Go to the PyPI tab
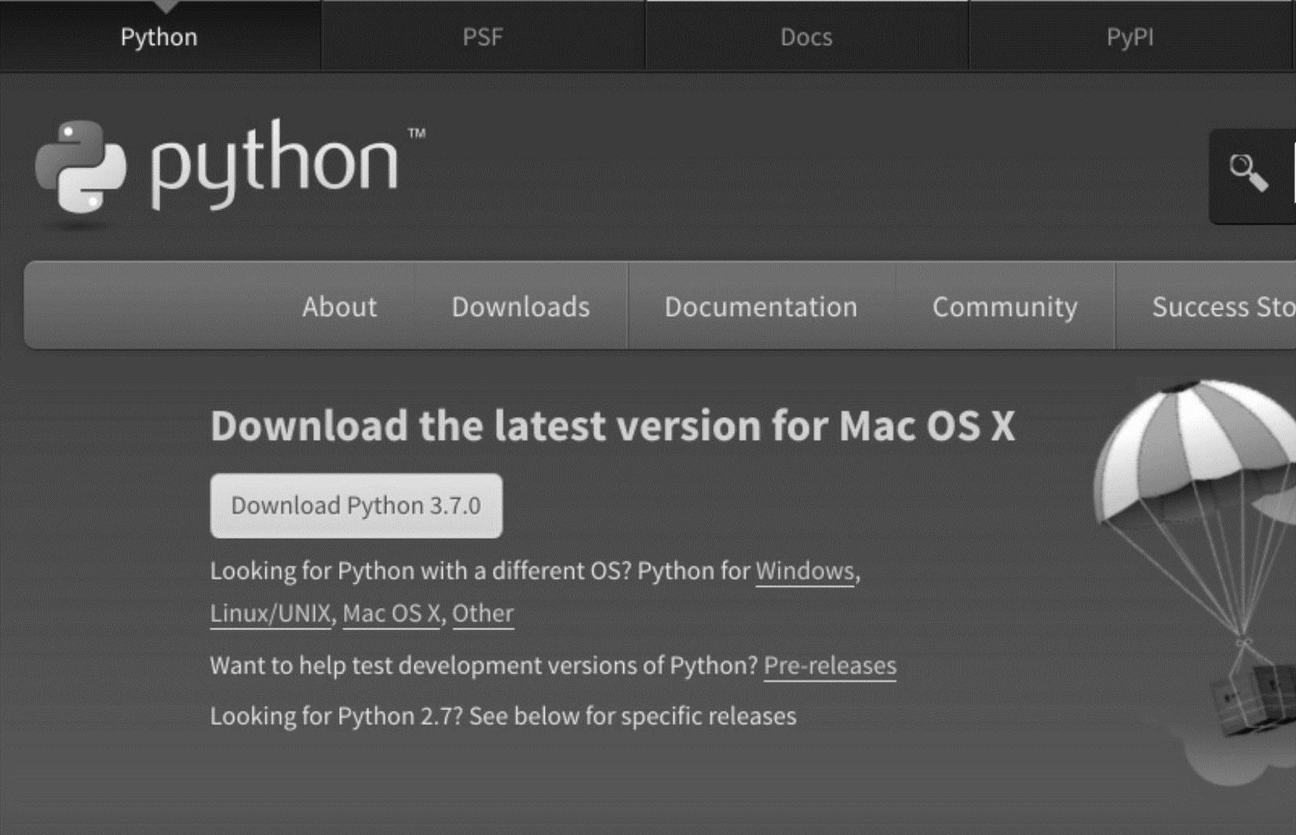The height and width of the screenshot is (835, 1296). [x=1130, y=37]
